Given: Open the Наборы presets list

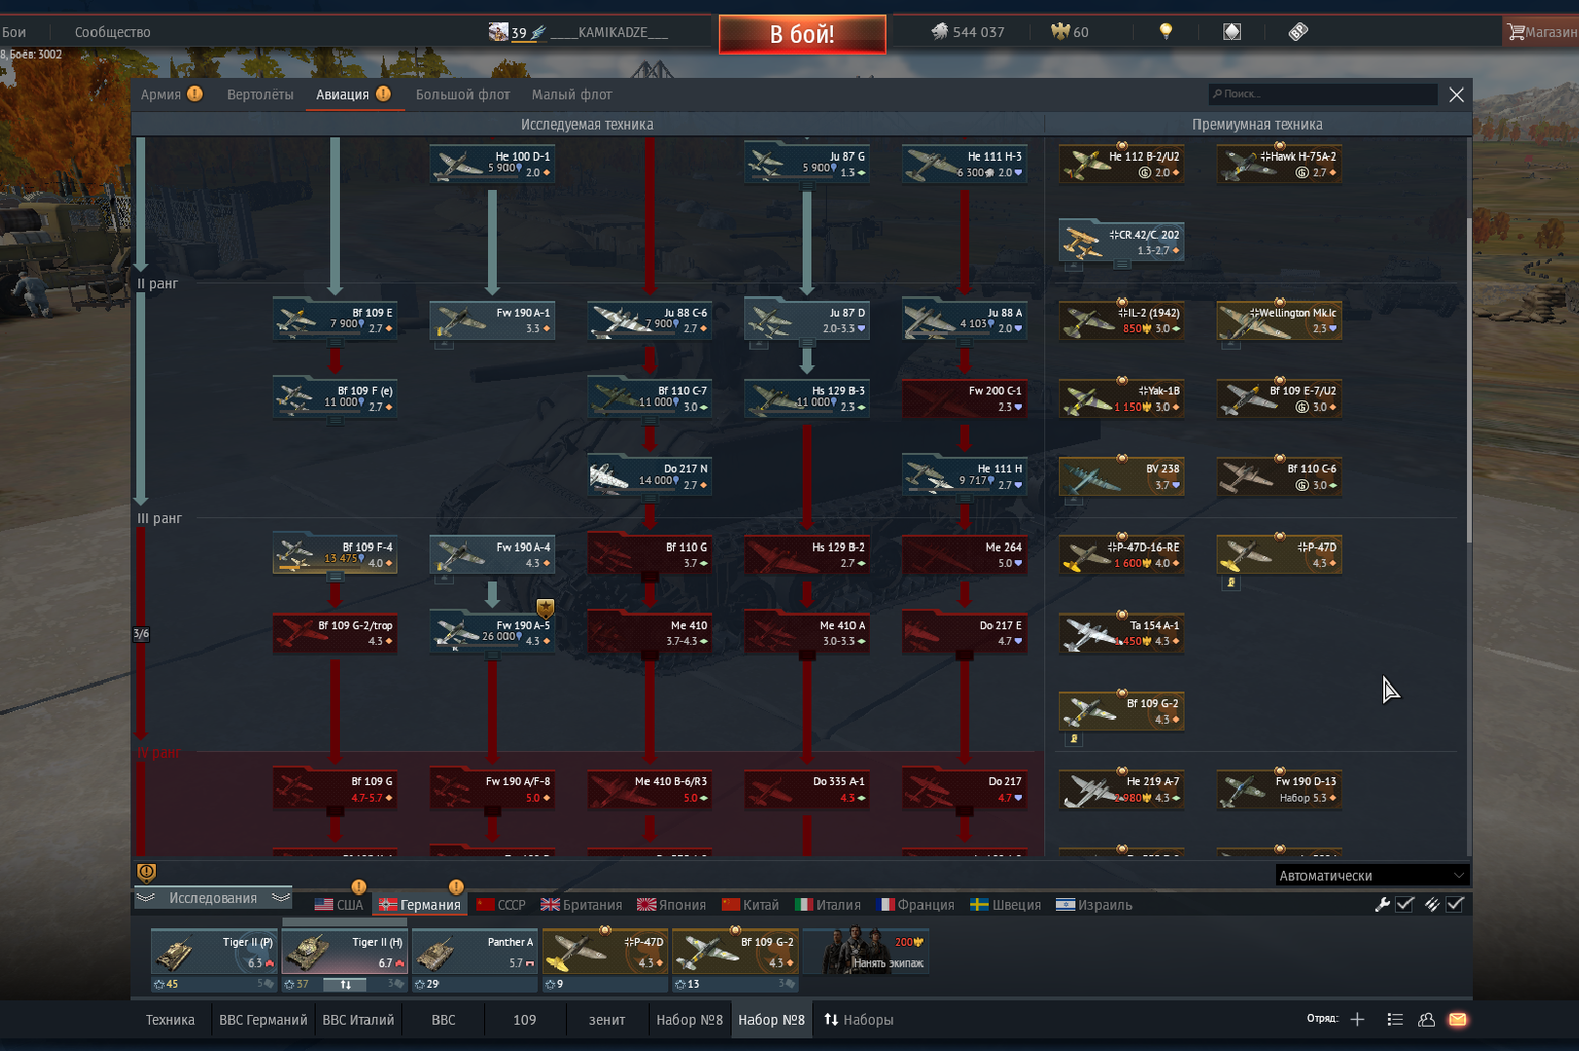Looking at the screenshot, I should pyautogui.click(x=858, y=1020).
